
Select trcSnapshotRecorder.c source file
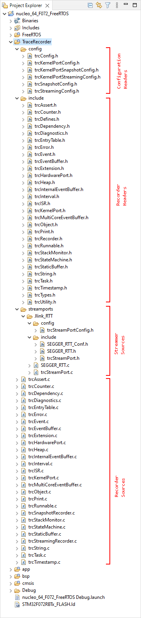pos(51,513)
